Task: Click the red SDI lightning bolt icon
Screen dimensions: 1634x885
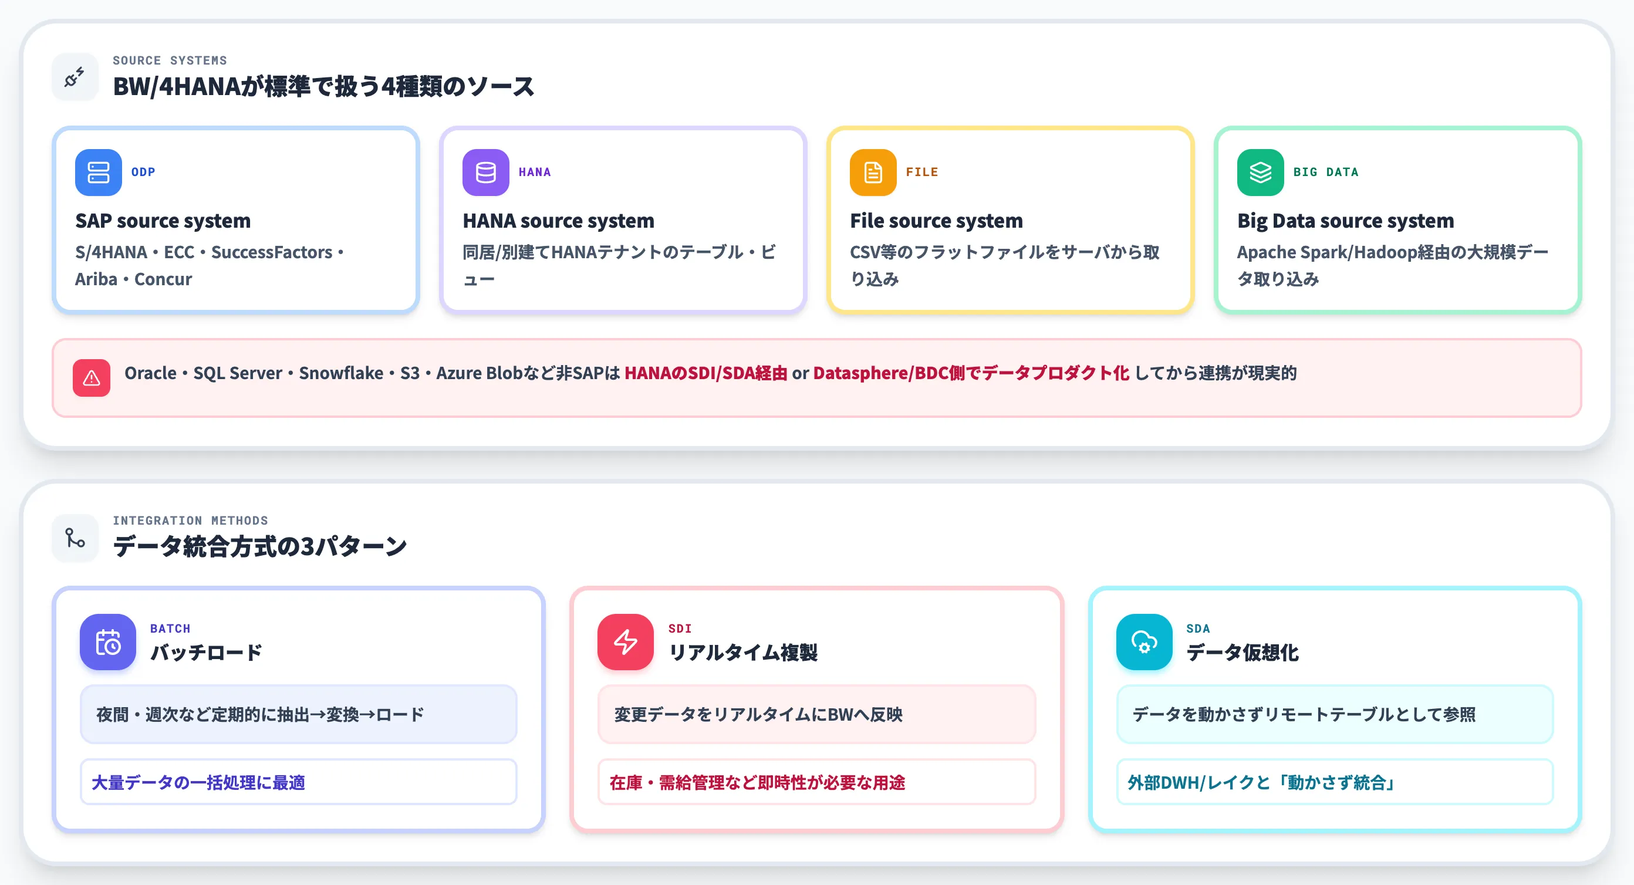Action: coord(626,642)
